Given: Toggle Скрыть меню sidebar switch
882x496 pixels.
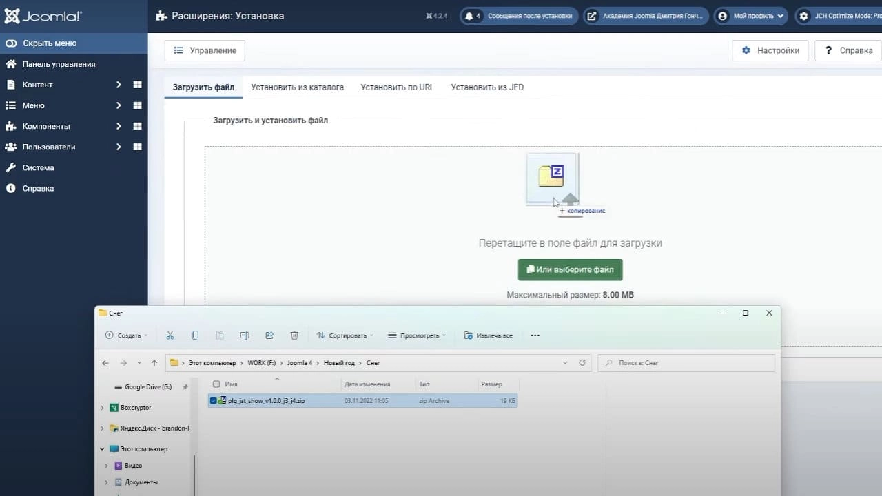Looking at the screenshot, I should (10, 43).
